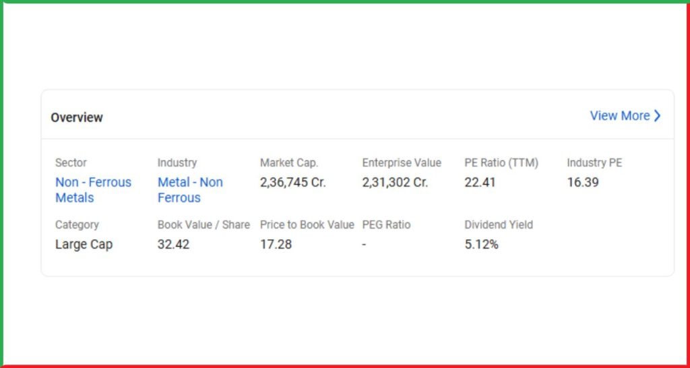Click the Book Value / Share label

203,225
